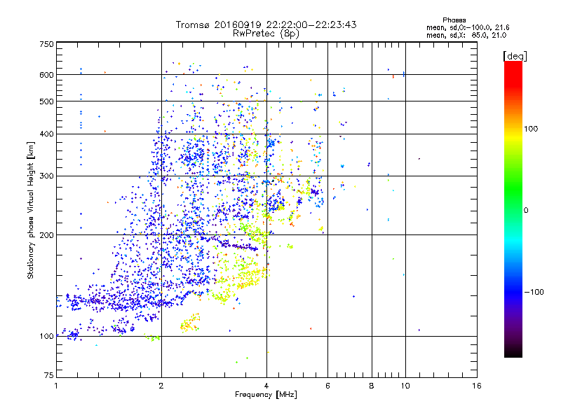561x420 pixels.
Task: Click the "750" height axis label
Action: pyautogui.click(x=46, y=44)
